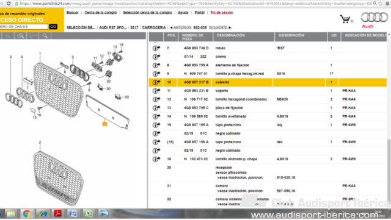Click the second zoom tool in diagram toolbar
The image size is (391, 220).
[x=20, y=36]
